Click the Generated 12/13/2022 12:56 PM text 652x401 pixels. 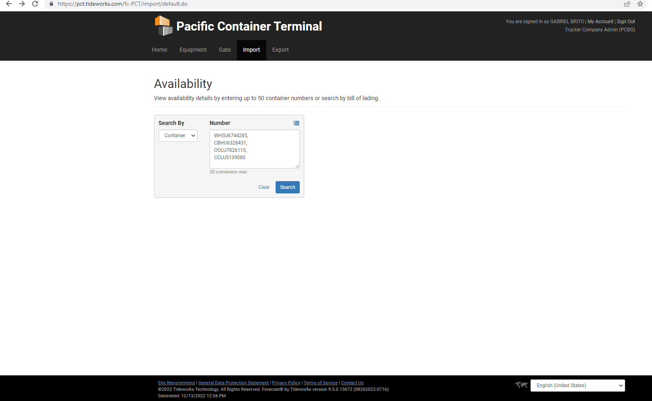pos(192,396)
